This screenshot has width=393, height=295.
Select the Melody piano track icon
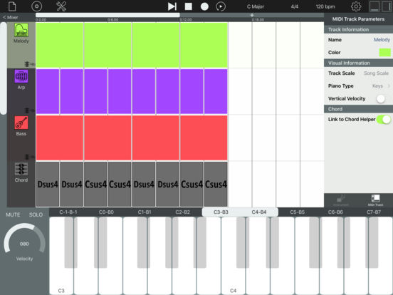coord(21,30)
